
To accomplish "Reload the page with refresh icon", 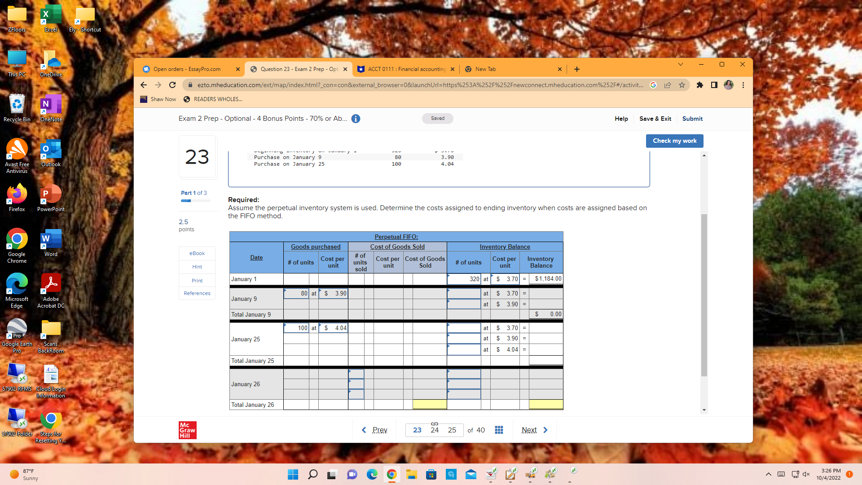I will [x=172, y=85].
